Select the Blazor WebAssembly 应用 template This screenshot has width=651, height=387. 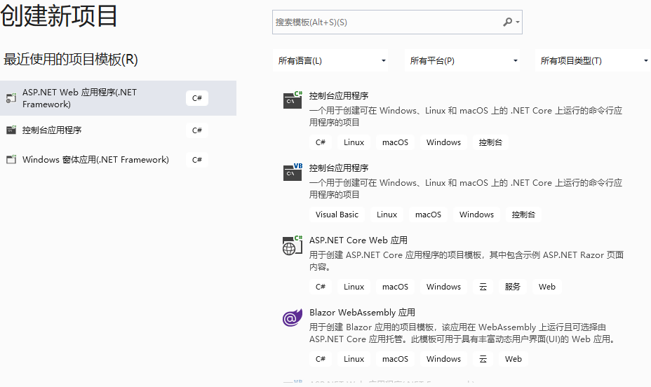(362, 313)
